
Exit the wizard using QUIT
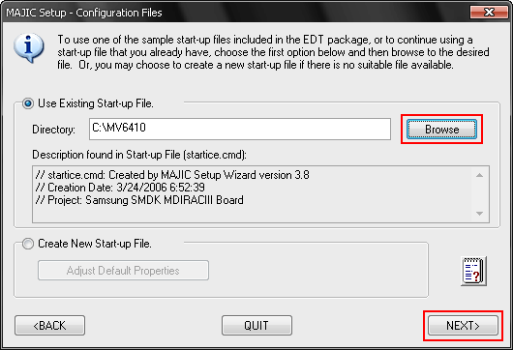[x=256, y=326]
